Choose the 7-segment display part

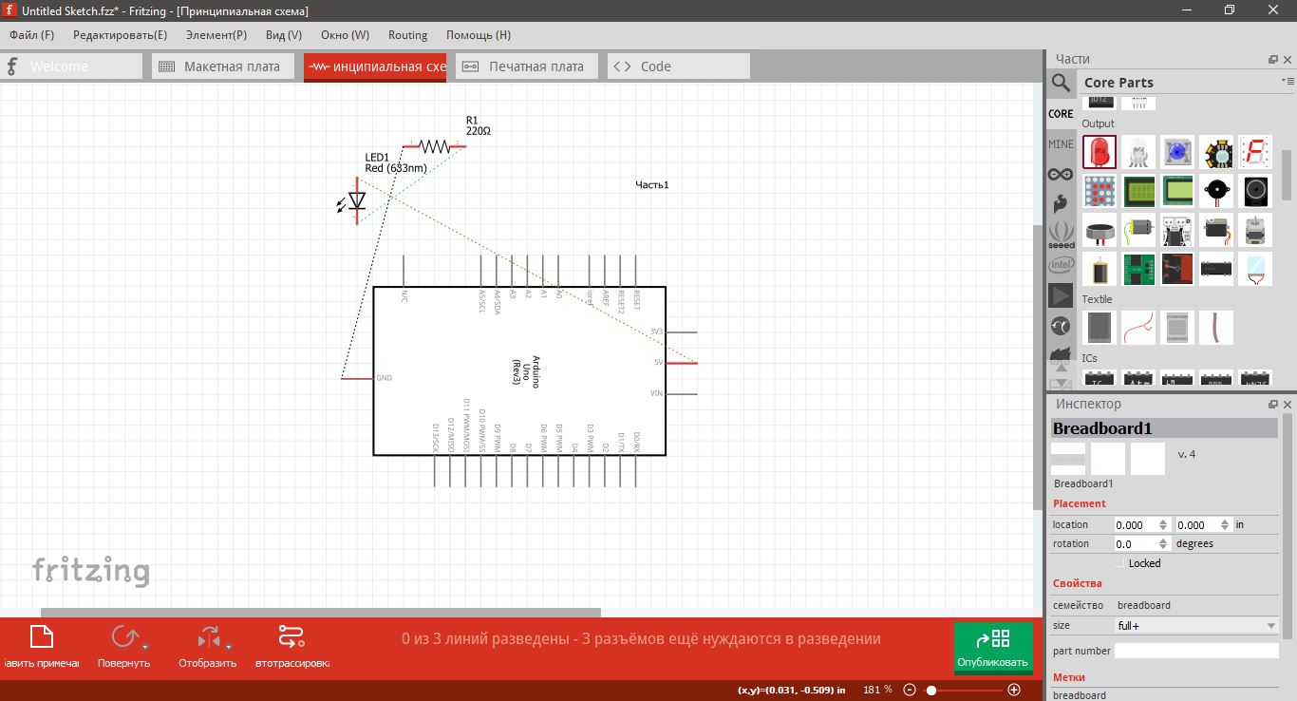pyautogui.click(x=1255, y=152)
